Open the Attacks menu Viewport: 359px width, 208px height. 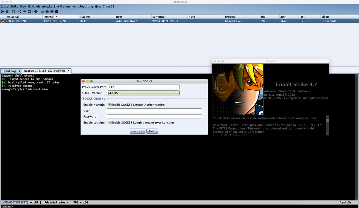[47, 6]
